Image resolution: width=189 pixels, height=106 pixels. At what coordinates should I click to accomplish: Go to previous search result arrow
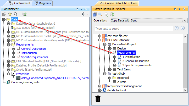(177, 28)
